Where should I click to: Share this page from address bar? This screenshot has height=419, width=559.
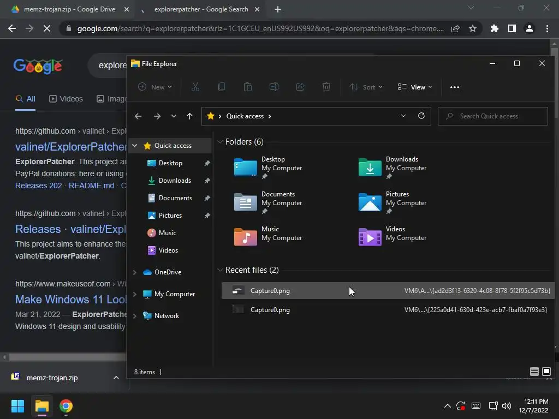455,28
